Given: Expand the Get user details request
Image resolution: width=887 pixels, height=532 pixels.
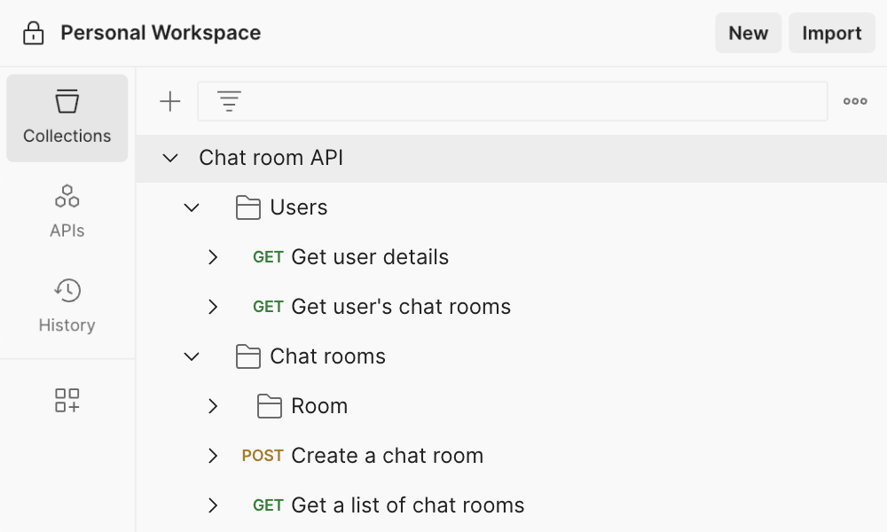Looking at the screenshot, I should pos(213,257).
